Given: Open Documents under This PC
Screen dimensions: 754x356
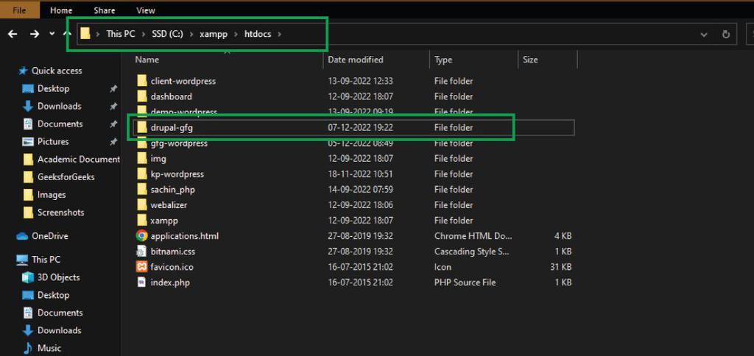Looking at the screenshot, I should click(60, 313).
